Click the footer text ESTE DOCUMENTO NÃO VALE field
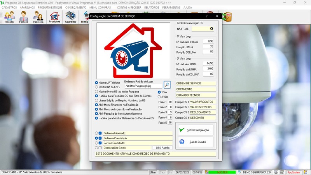 coord(155,154)
